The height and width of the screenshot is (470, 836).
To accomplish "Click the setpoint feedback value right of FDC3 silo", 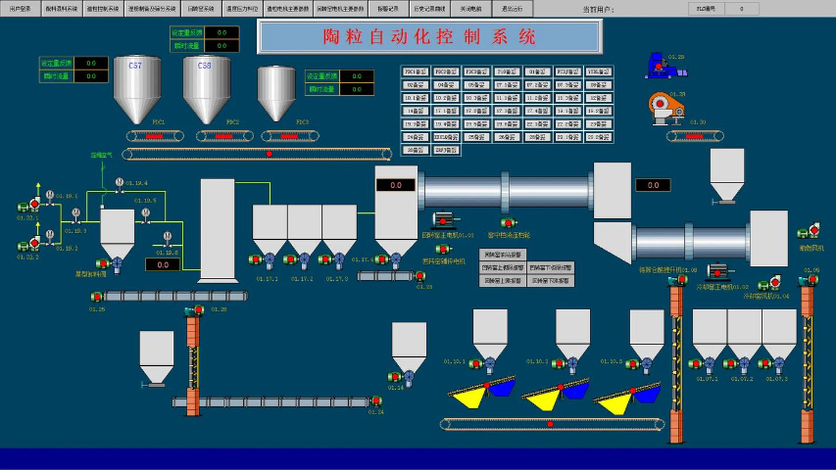I will (357, 76).
